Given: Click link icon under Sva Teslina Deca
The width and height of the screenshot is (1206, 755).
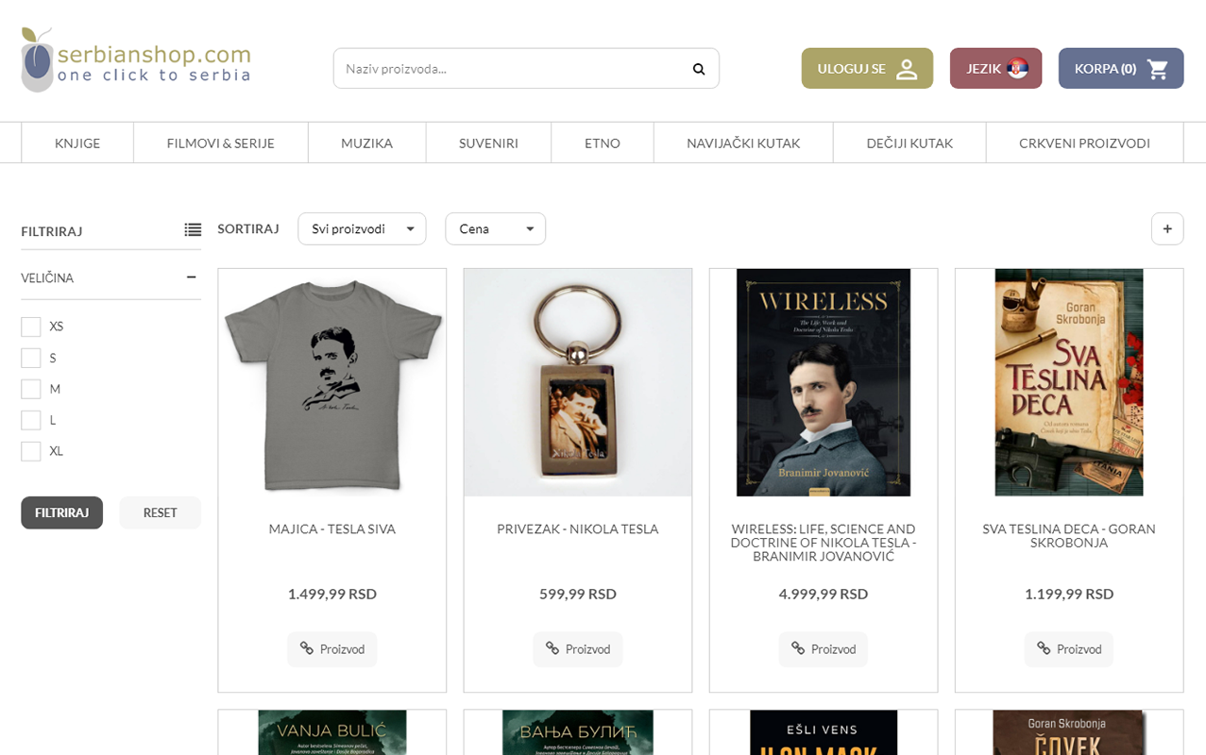Looking at the screenshot, I should tap(1044, 648).
